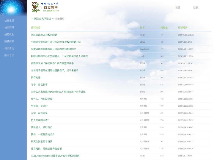Click the 首页推荐 column header
The width and height of the screenshot is (214, 160).
[36, 28]
